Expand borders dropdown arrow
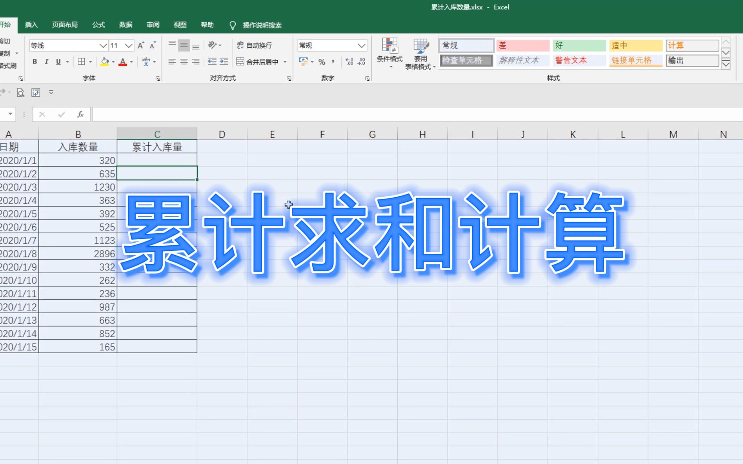743x464 pixels. [91, 62]
